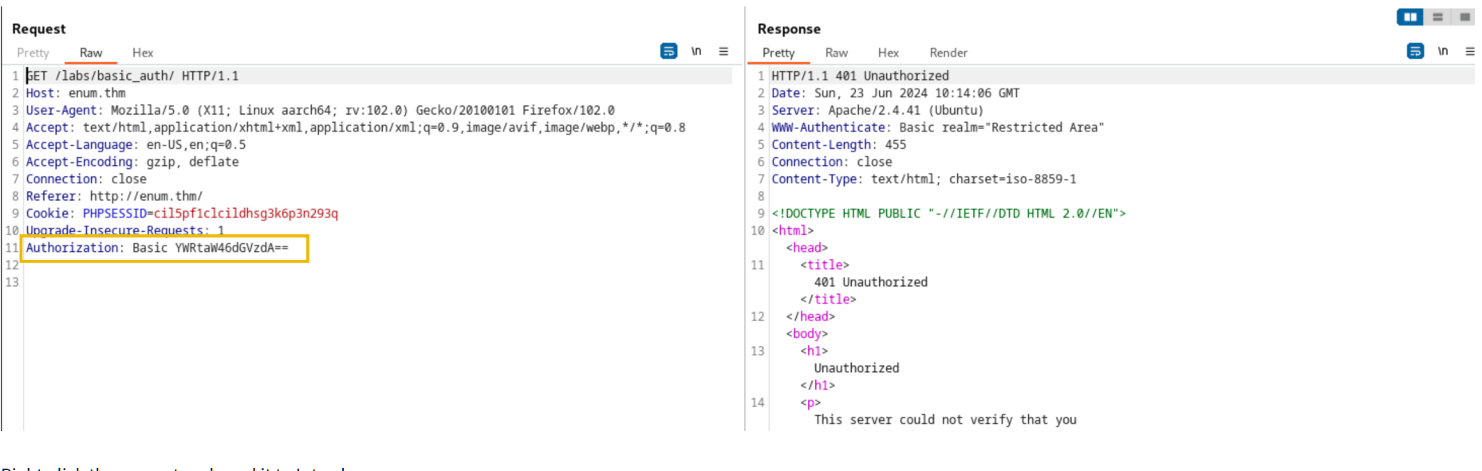Open the Request panel hamburger menu
Viewport: 1482px width, 471px height.
pyautogui.click(x=723, y=51)
